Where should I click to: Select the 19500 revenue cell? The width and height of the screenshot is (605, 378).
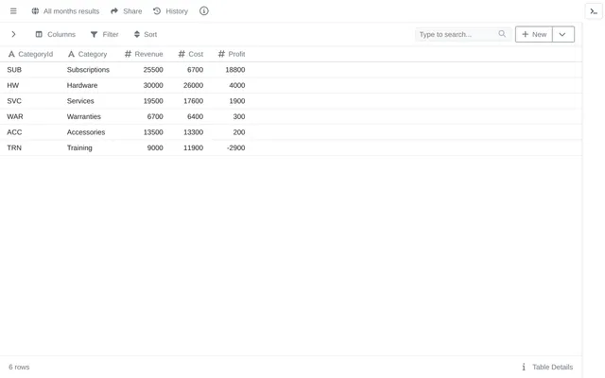tap(153, 101)
